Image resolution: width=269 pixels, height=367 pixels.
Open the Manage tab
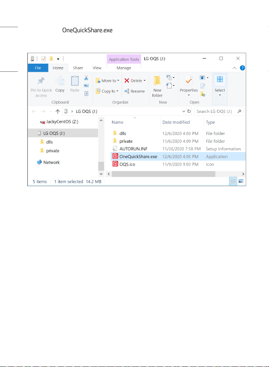[x=124, y=68]
